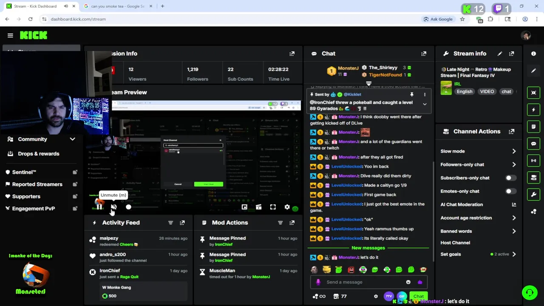Open preview player settings gear

pos(287,207)
